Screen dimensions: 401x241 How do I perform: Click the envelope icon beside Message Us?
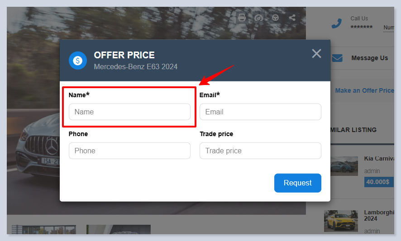[x=337, y=58]
